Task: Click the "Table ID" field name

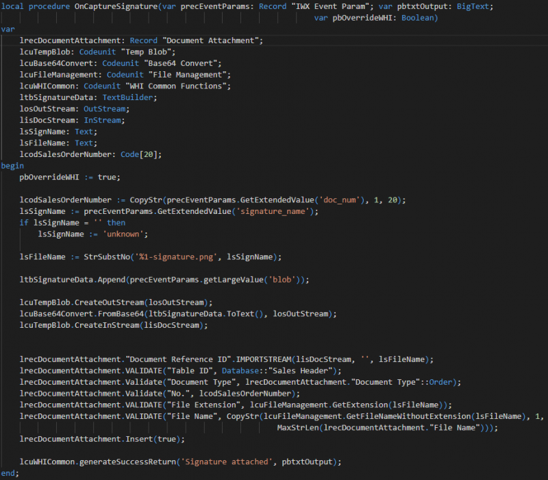Action: [x=190, y=371]
